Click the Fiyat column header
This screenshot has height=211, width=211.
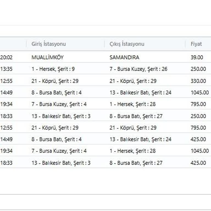pos(196,44)
